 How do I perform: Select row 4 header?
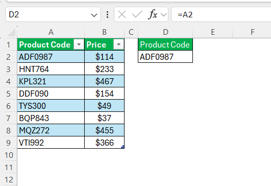point(9,81)
